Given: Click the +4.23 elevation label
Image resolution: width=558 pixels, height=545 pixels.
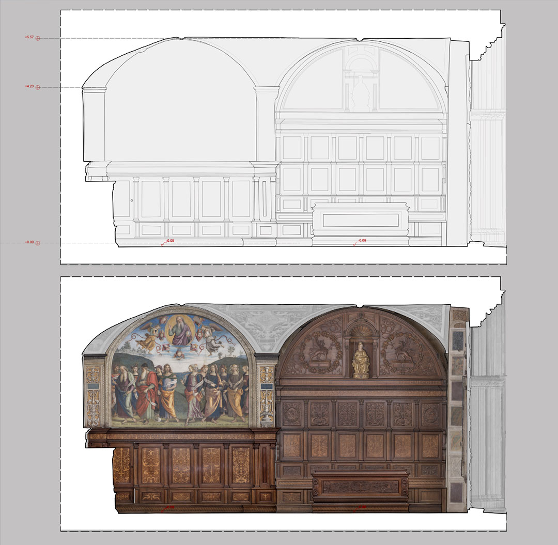Looking at the screenshot, I should [29, 86].
